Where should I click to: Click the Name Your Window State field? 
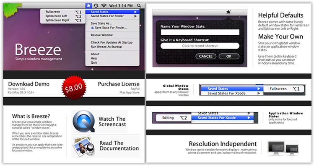pos(200,32)
